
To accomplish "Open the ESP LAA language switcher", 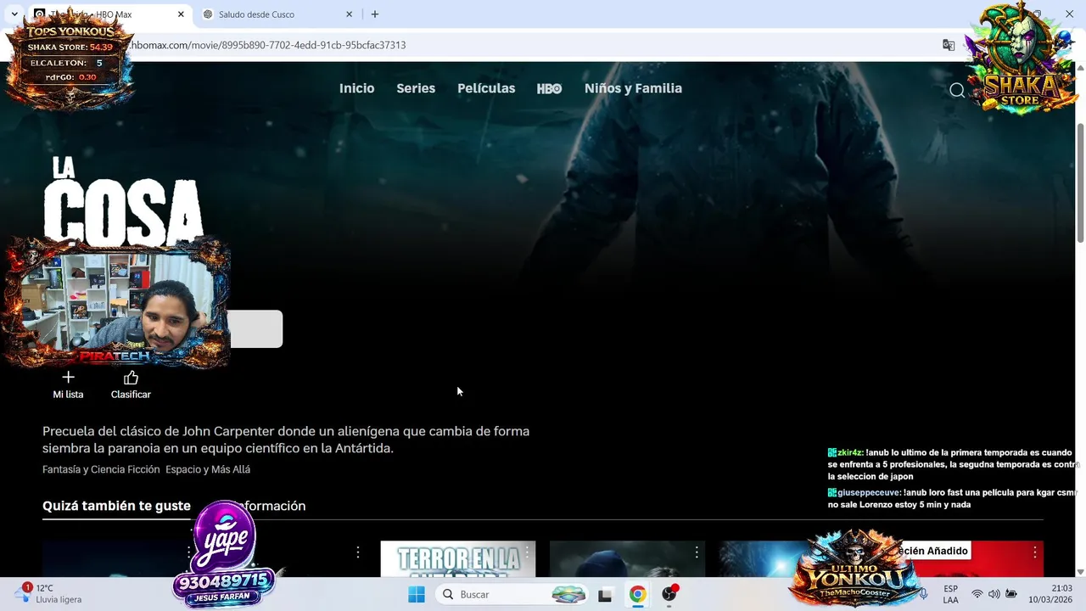I will [950, 594].
